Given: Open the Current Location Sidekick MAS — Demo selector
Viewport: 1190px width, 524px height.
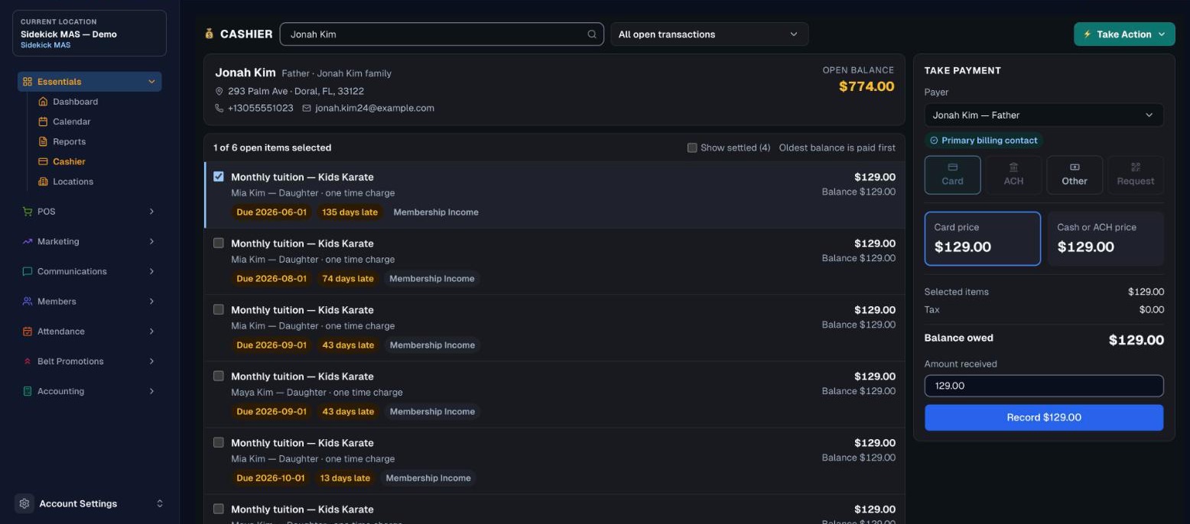Looking at the screenshot, I should point(89,34).
